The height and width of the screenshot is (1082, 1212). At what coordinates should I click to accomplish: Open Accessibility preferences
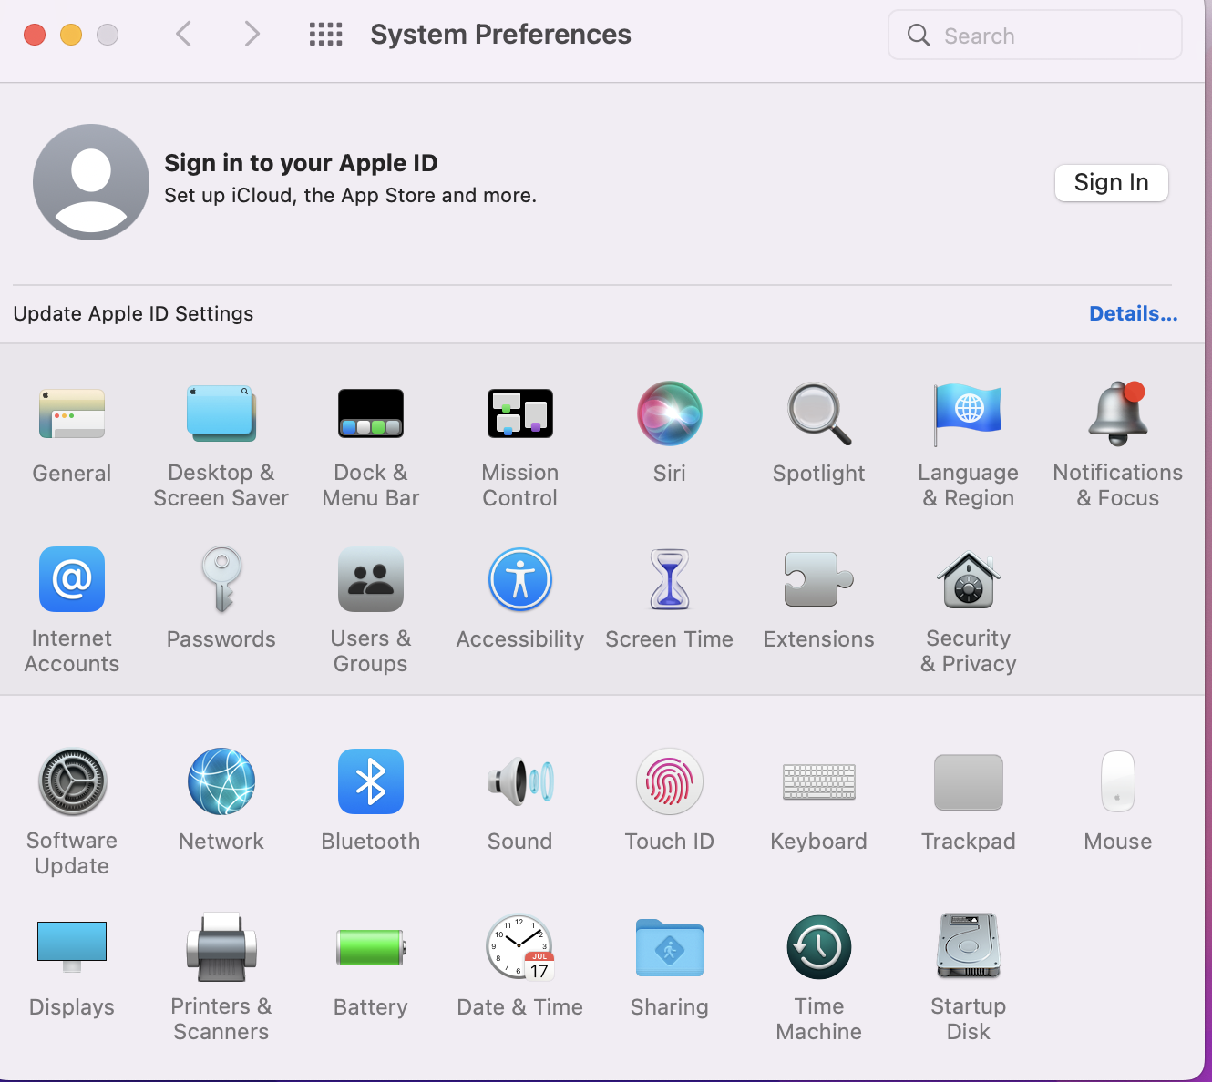point(520,580)
